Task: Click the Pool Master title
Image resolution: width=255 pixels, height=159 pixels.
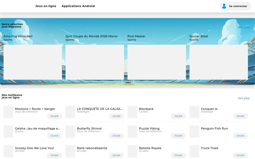Action: click(136, 36)
